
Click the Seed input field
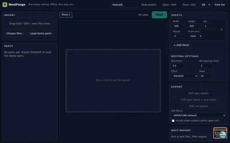pyautogui.click(x=206, y=76)
